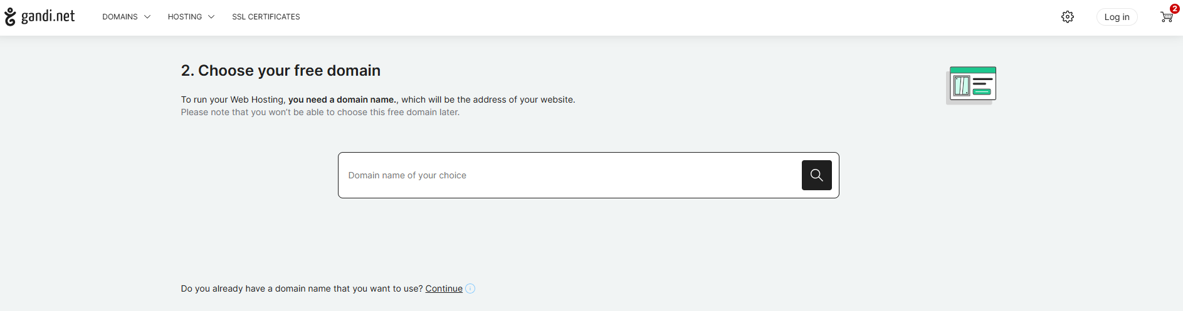Viewport: 1183px width, 311px height.
Task: Expand the Hosting chevron arrow
Action: [x=211, y=17]
